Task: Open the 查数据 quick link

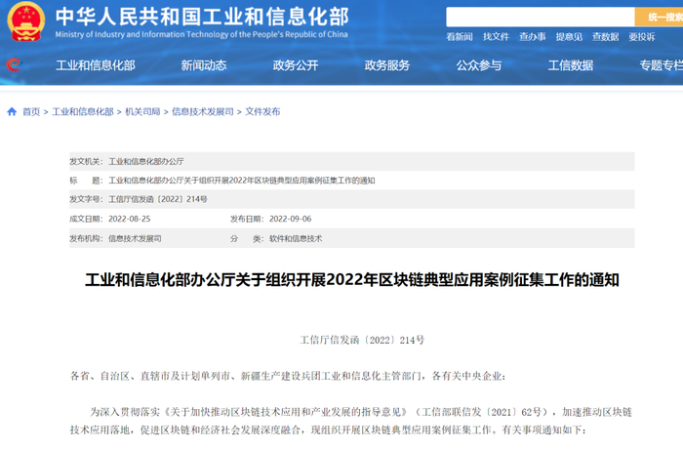Action: click(x=606, y=37)
